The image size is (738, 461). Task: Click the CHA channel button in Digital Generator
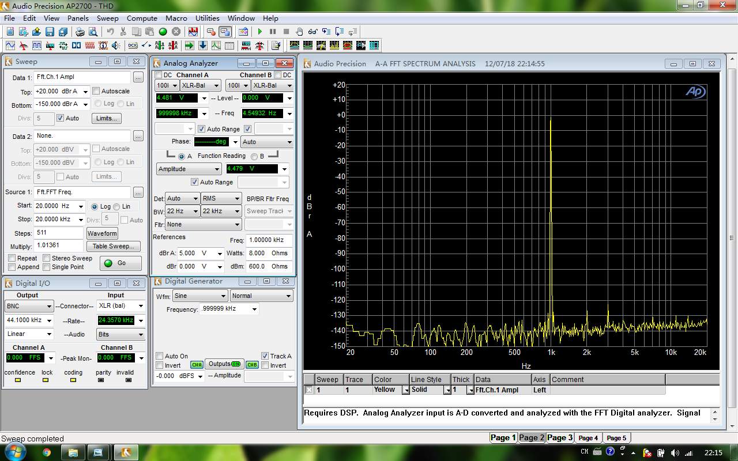pyautogui.click(x=197, y=365)
